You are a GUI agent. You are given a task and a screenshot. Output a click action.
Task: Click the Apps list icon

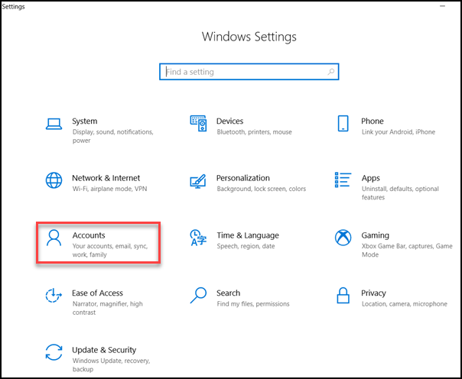coord(343,180)
